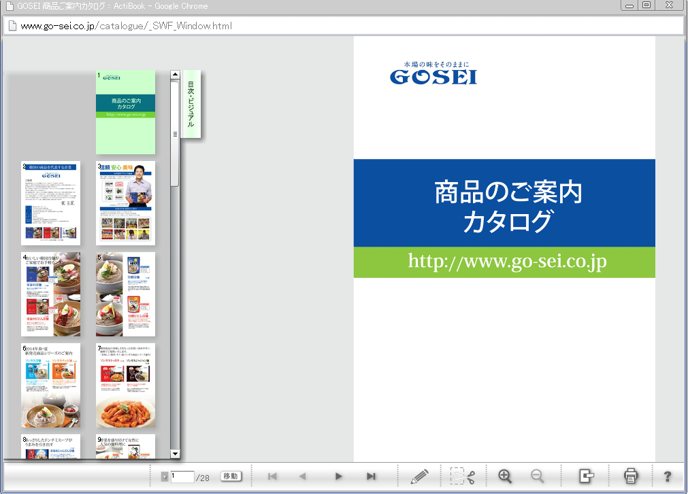Open page 7 tteokbokki thumbnail
688x494 pixels.
point(125,385)
